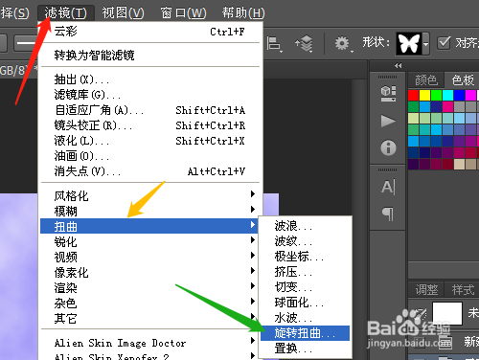Choose 水波 zigzag filter

(305, 318)
